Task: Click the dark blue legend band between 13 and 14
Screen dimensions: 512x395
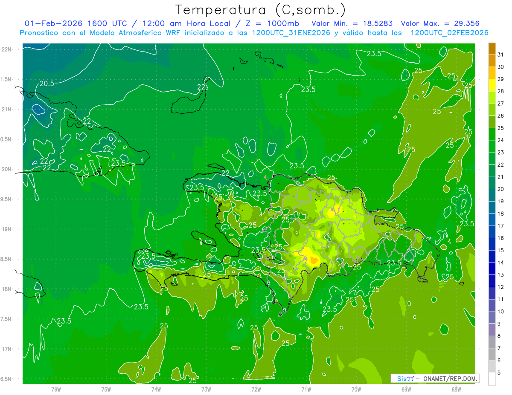Action: tap(492, 269)
